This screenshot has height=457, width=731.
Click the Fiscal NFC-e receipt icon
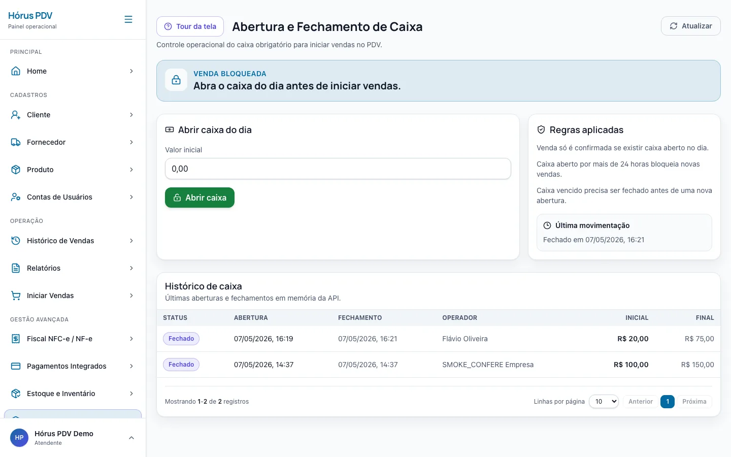(16, 339)
